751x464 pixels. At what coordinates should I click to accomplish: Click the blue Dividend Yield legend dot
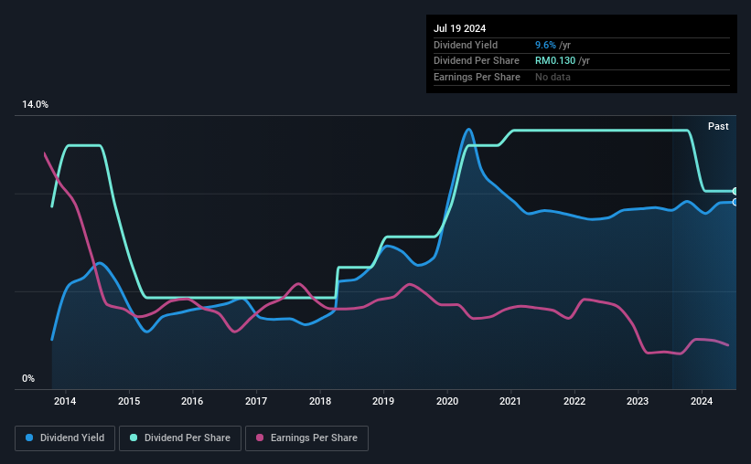click(x=29, y=438)
